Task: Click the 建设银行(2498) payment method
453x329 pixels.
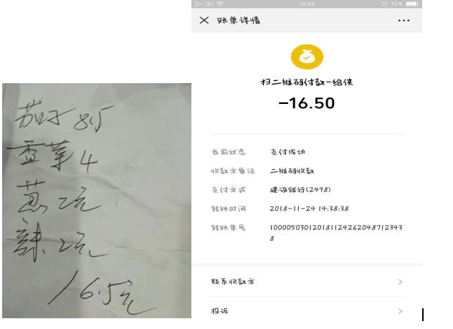Action: tap(300, 189)
